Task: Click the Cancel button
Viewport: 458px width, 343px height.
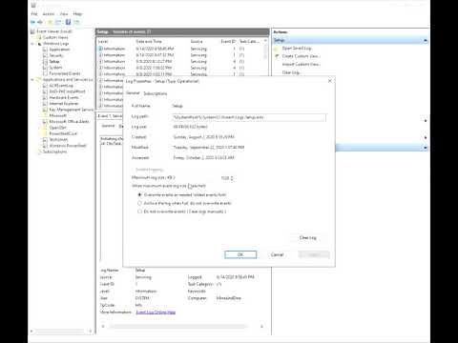Action: [277, 254]
